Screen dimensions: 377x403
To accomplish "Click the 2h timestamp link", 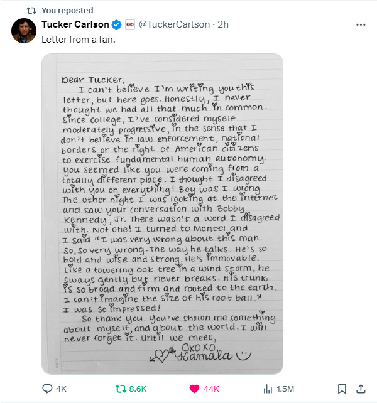I will tap(223, 24).
